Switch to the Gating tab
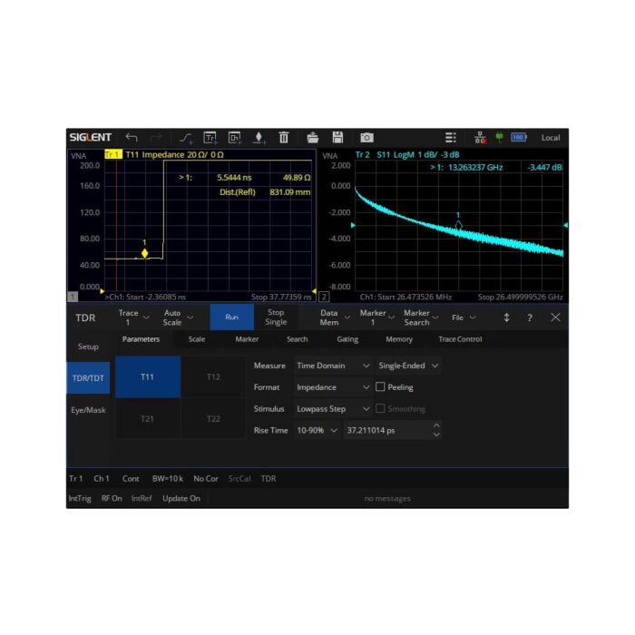635x635 pixels. tap(347, 339)
